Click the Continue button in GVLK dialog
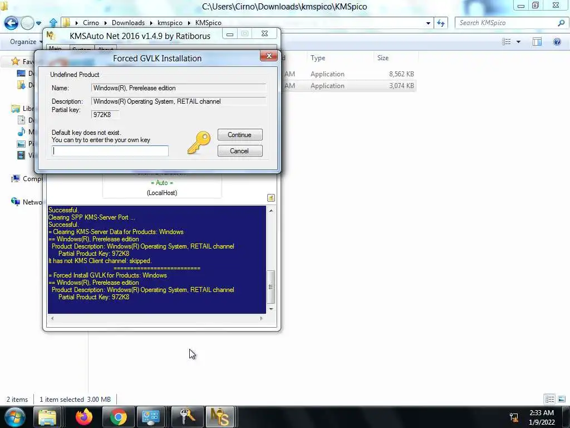Image resolution: width=570 pixels, height=428 pixels. click(240, 135)
